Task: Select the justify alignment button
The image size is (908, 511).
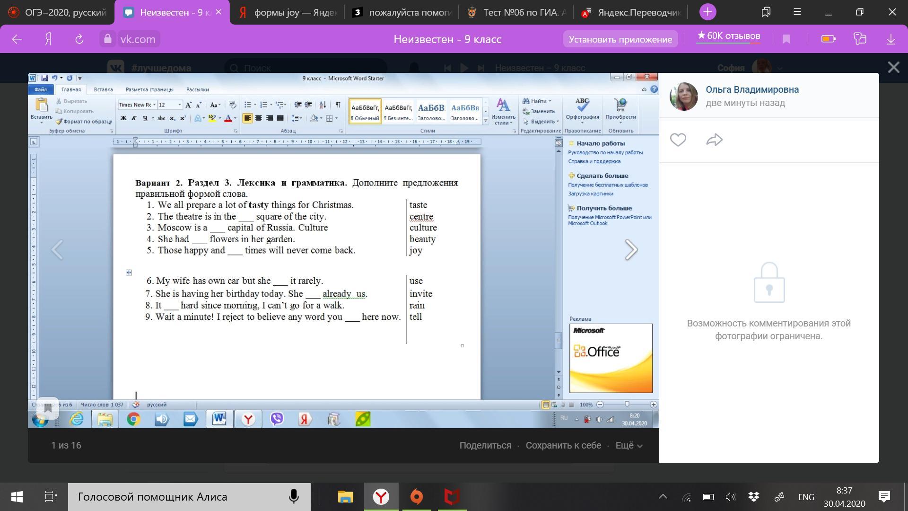Action: coord(280,118)
